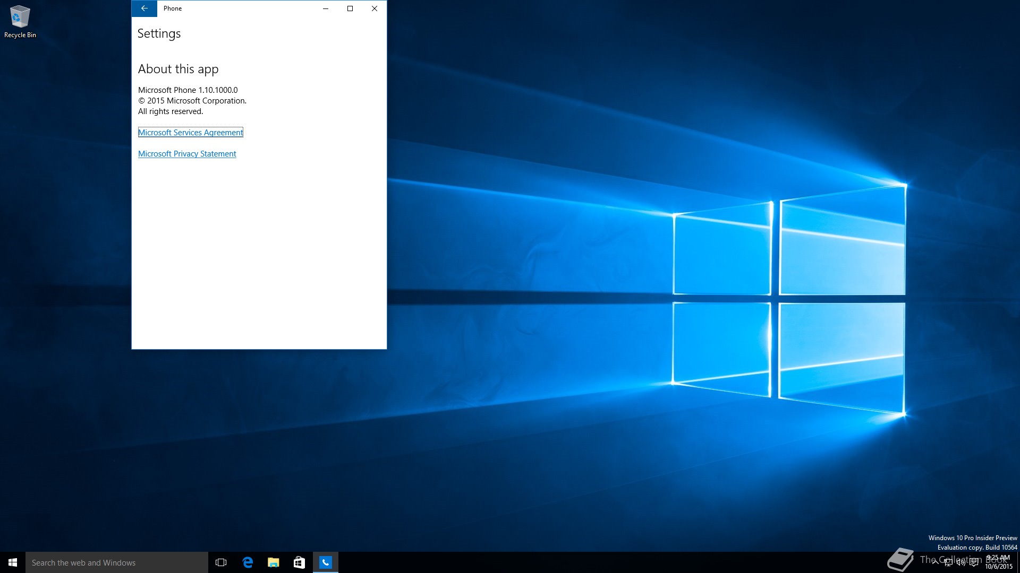Go back using the arrow in Phone window
Viewport: 1020px width, 573px height.
144,8
